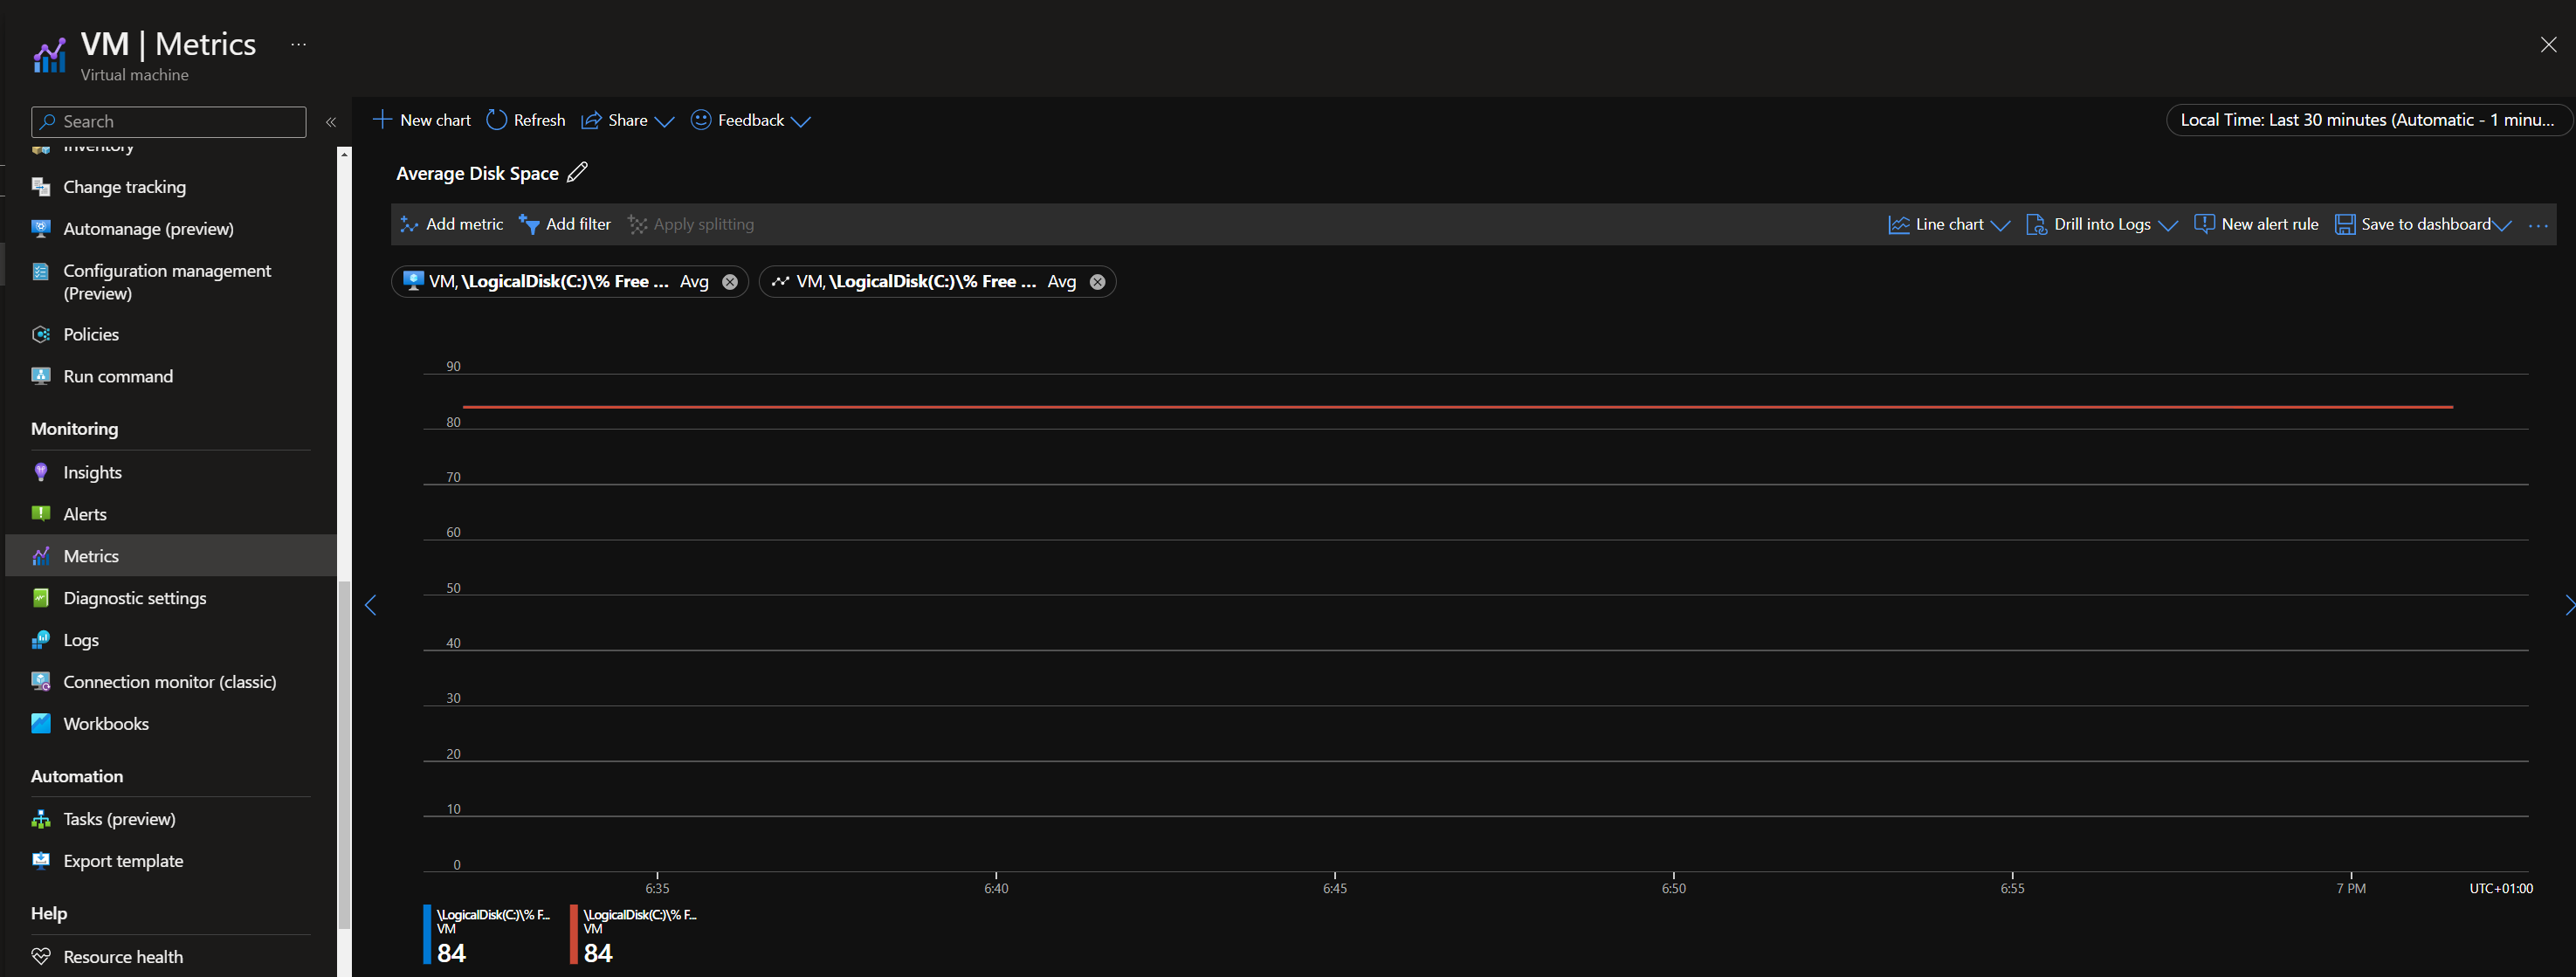2576x977 pixels.
Task: Click the Refresh icon above the chart
Action: click(496, 120)
